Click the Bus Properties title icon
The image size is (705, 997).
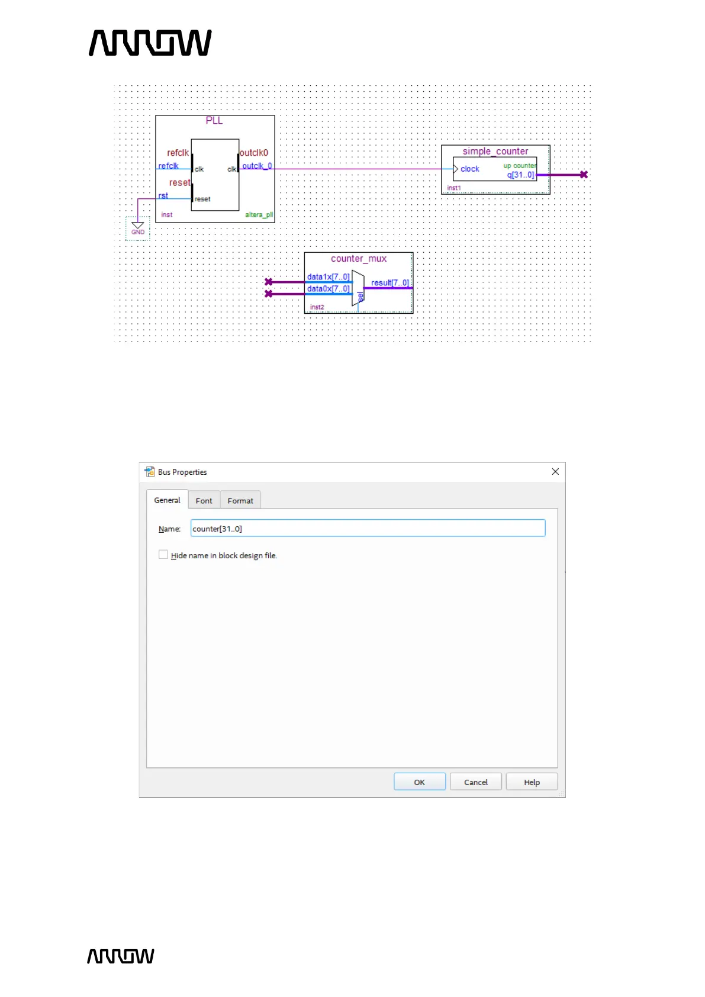click(150, 471)
